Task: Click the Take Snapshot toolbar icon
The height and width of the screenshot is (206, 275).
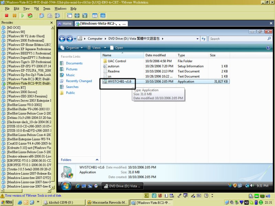Action: pyautogui.click(x=42, y=15)
